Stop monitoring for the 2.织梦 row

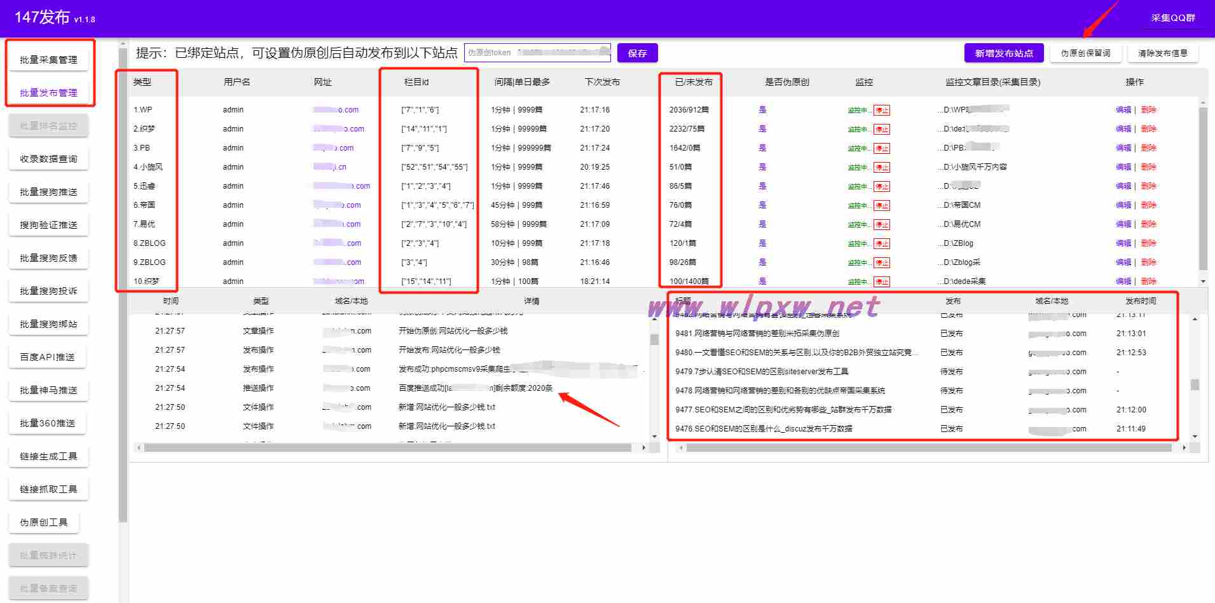pos(881,129)
